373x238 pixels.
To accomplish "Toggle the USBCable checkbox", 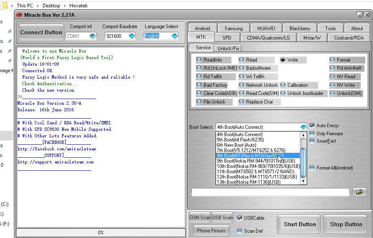I will click(x=240, y=218).
